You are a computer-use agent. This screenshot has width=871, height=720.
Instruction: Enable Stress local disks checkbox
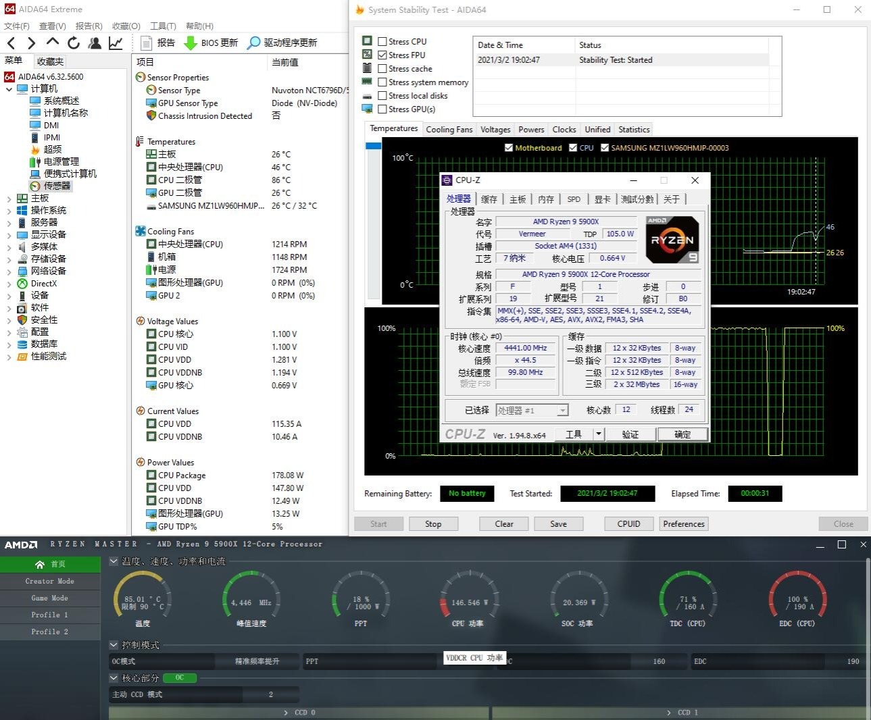[382, 95]
